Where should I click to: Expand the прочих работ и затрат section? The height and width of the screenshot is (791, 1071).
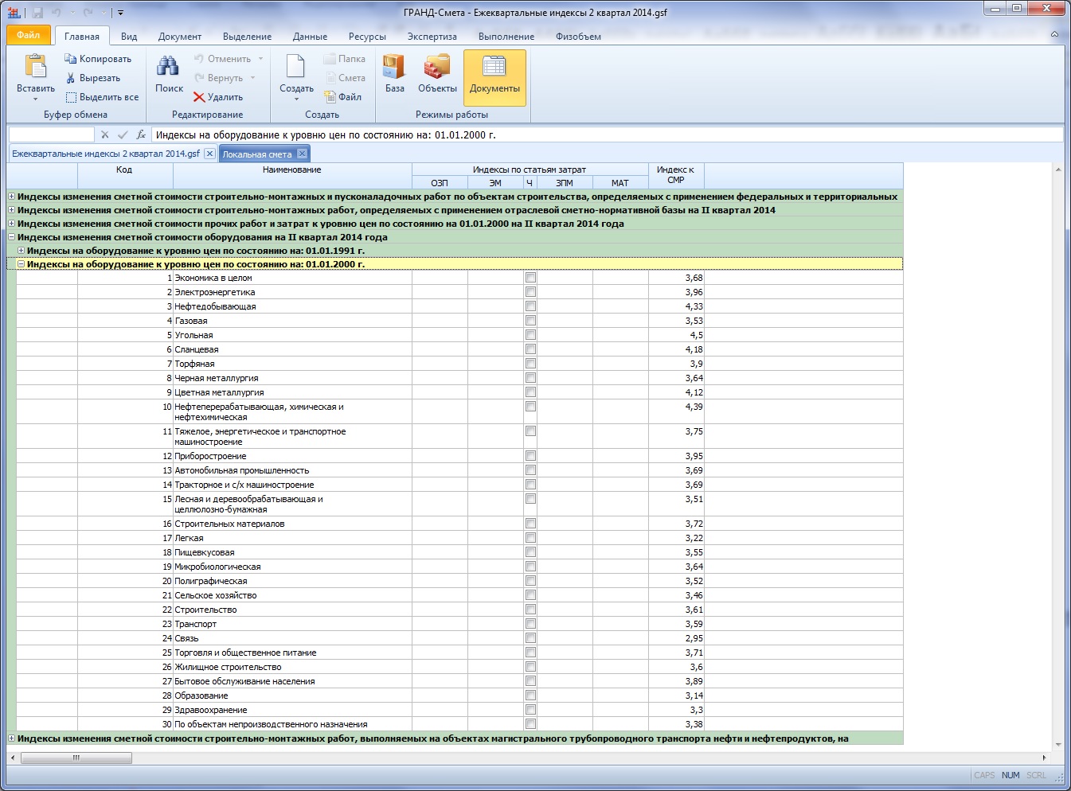[x=12, y=224]
